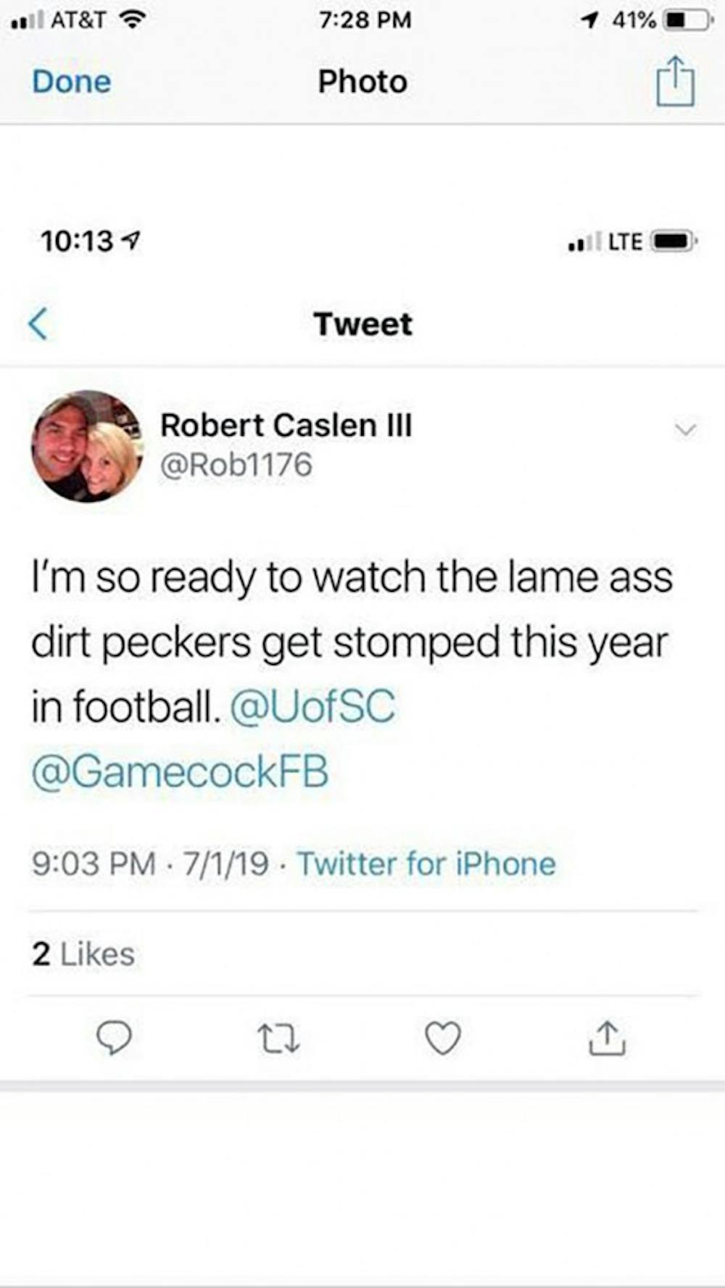
Task: Open the Robert Caslen III profile name
Action: point(286,425)
